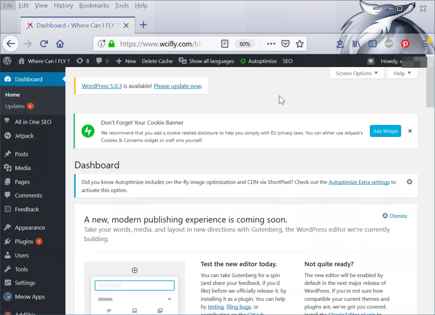
Task: Dismiss the Autoptimize notice with X icon
Action: point(409,182)
